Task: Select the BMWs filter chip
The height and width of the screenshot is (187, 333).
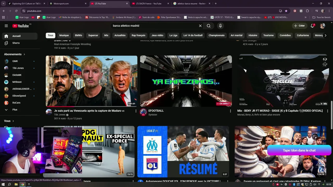Action: tap(79, 35)
